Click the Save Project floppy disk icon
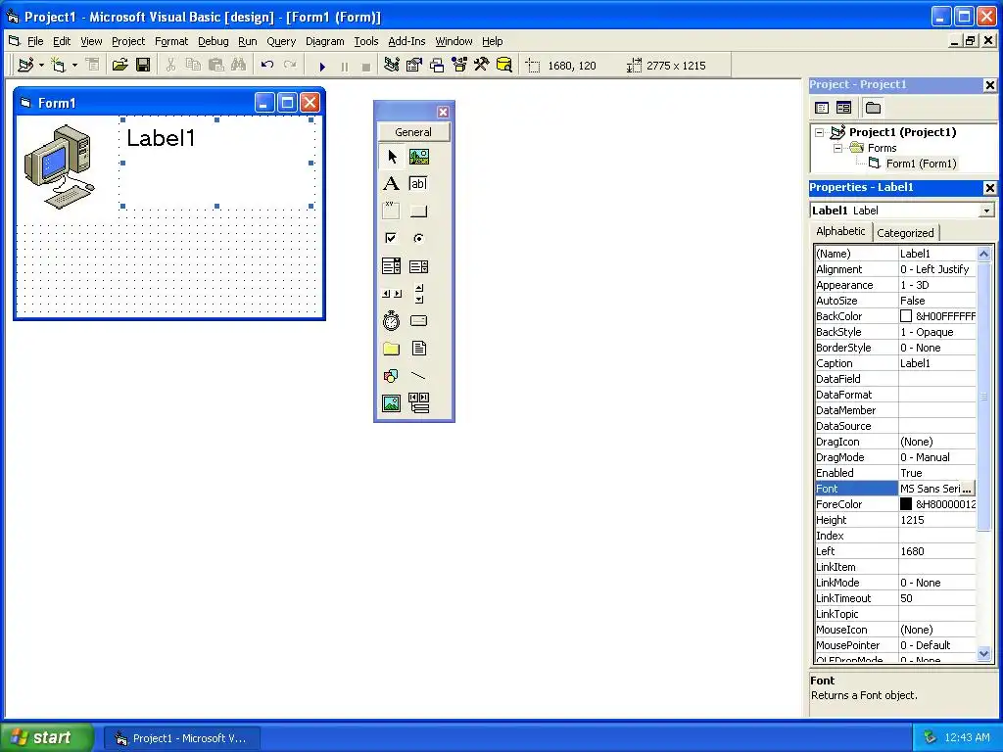Viewport: 1003px width, 752px height. pos(143,66)
